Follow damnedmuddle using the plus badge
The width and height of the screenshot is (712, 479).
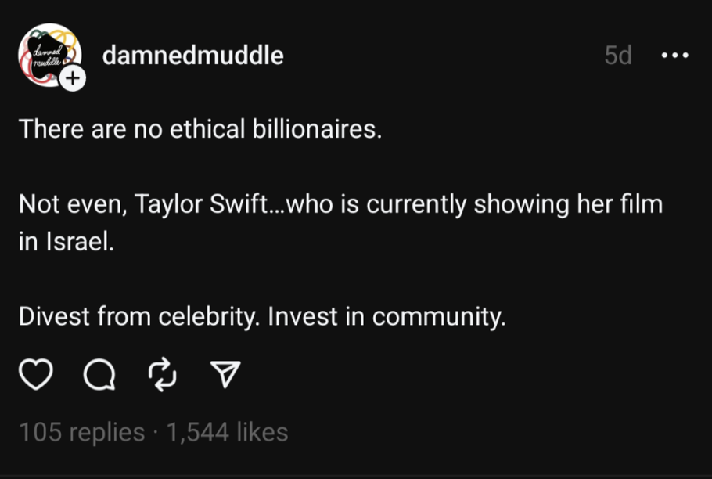[73, 77]
